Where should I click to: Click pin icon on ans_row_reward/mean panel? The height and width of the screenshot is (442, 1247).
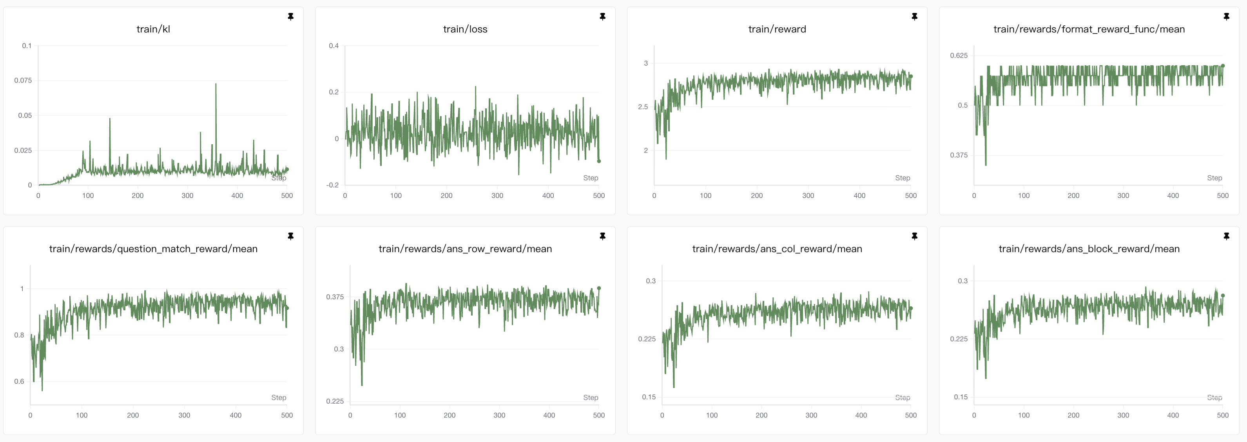pos(602,236)
